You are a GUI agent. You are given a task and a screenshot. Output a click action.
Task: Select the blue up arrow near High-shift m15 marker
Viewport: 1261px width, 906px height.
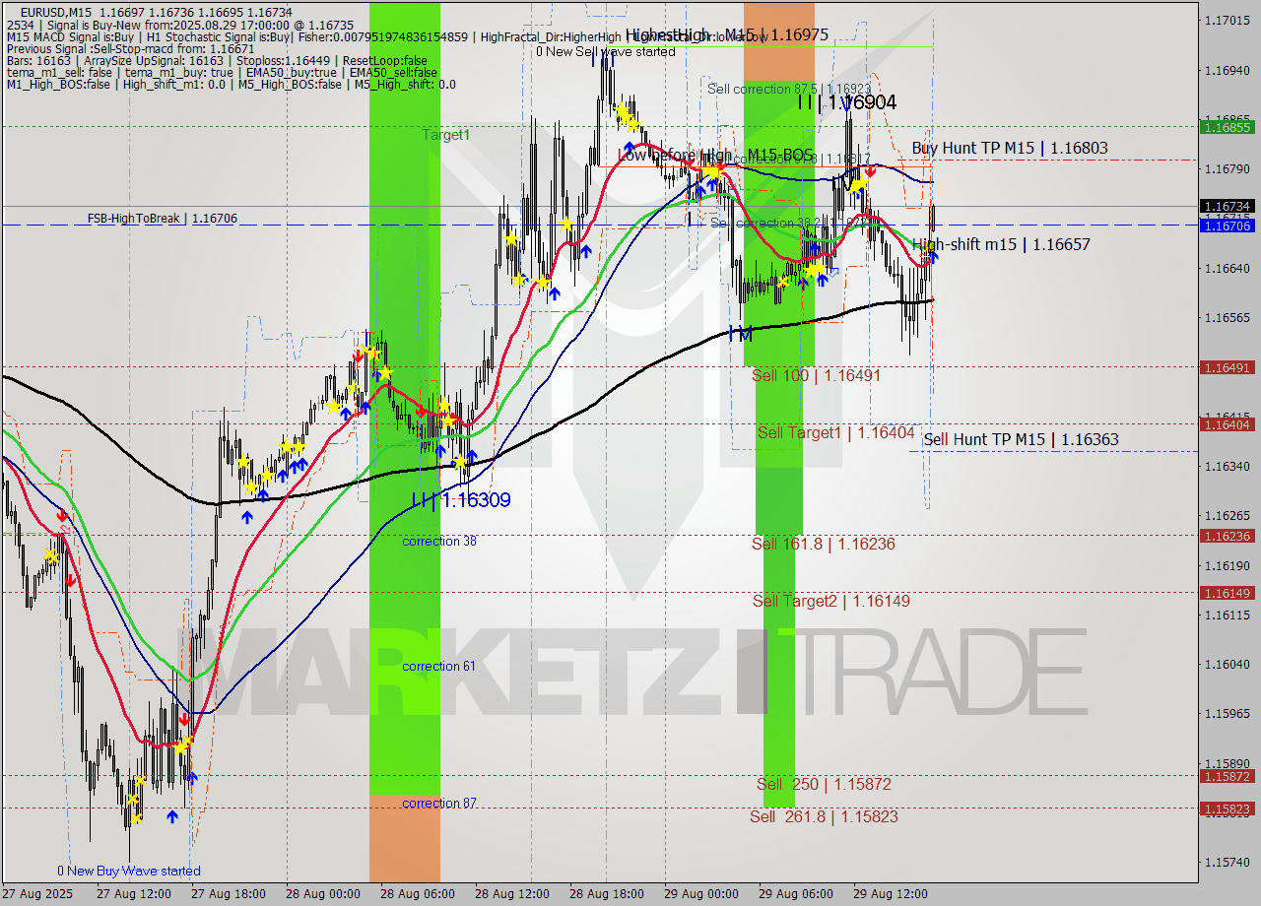[934, 257]
